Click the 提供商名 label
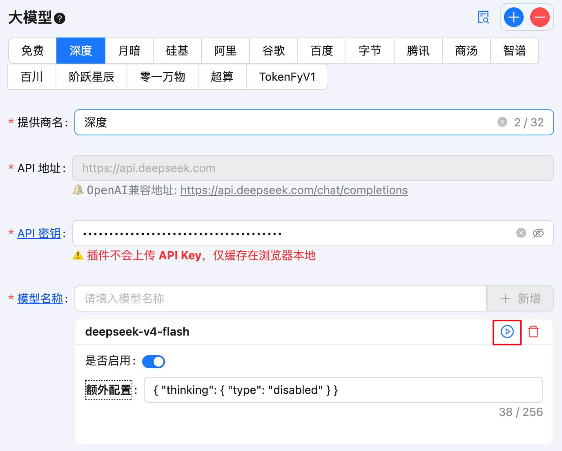Screen dimensions: 562x451 [x=40, y=122]
